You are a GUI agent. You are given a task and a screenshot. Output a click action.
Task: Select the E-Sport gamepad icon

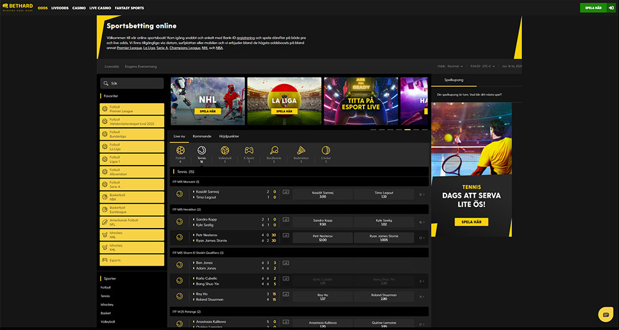[249, 150]
